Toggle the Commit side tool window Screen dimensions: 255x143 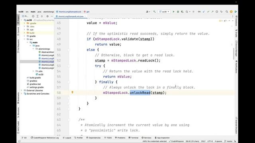tap(18, 31)
